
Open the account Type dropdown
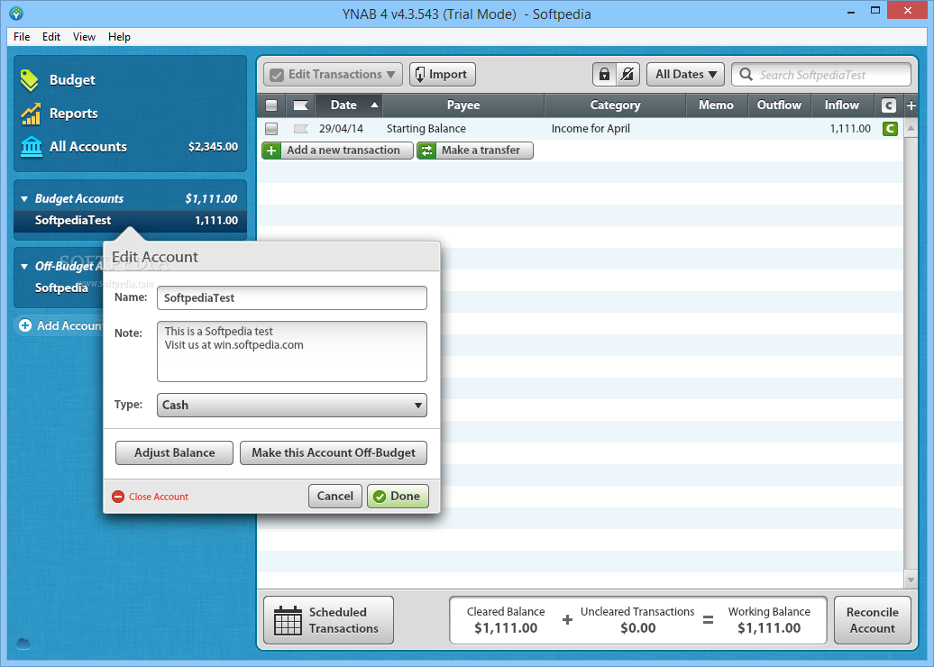tap(292, 405)
